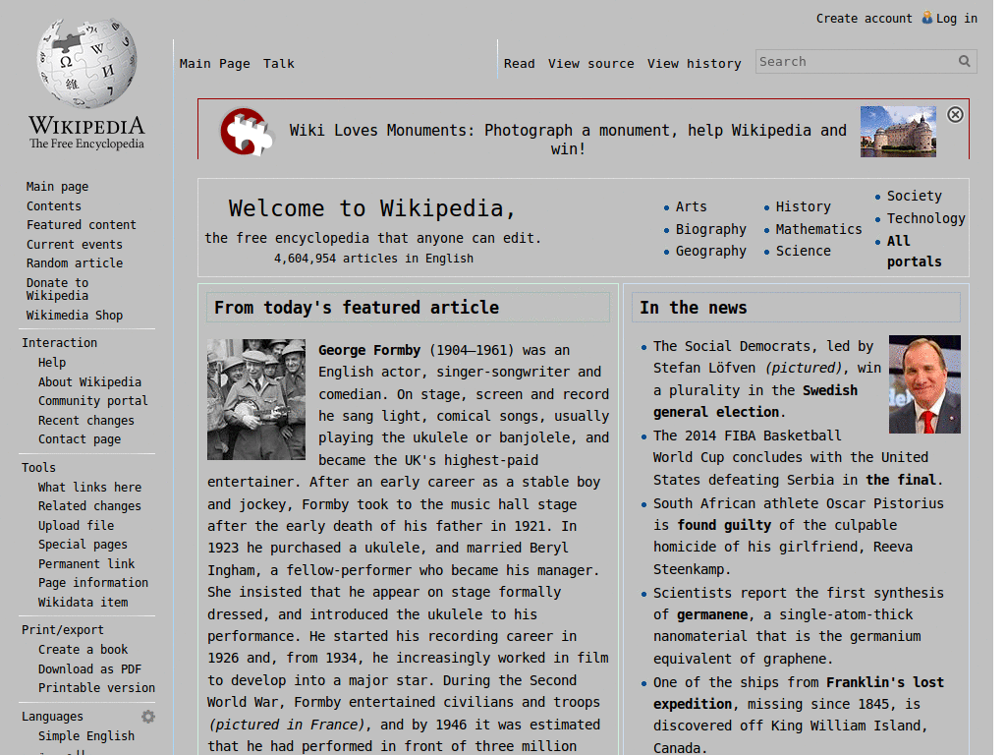Viewport: 1006px width, 755px height.
Task: Open the castle photo in banner
Action: 898,132
